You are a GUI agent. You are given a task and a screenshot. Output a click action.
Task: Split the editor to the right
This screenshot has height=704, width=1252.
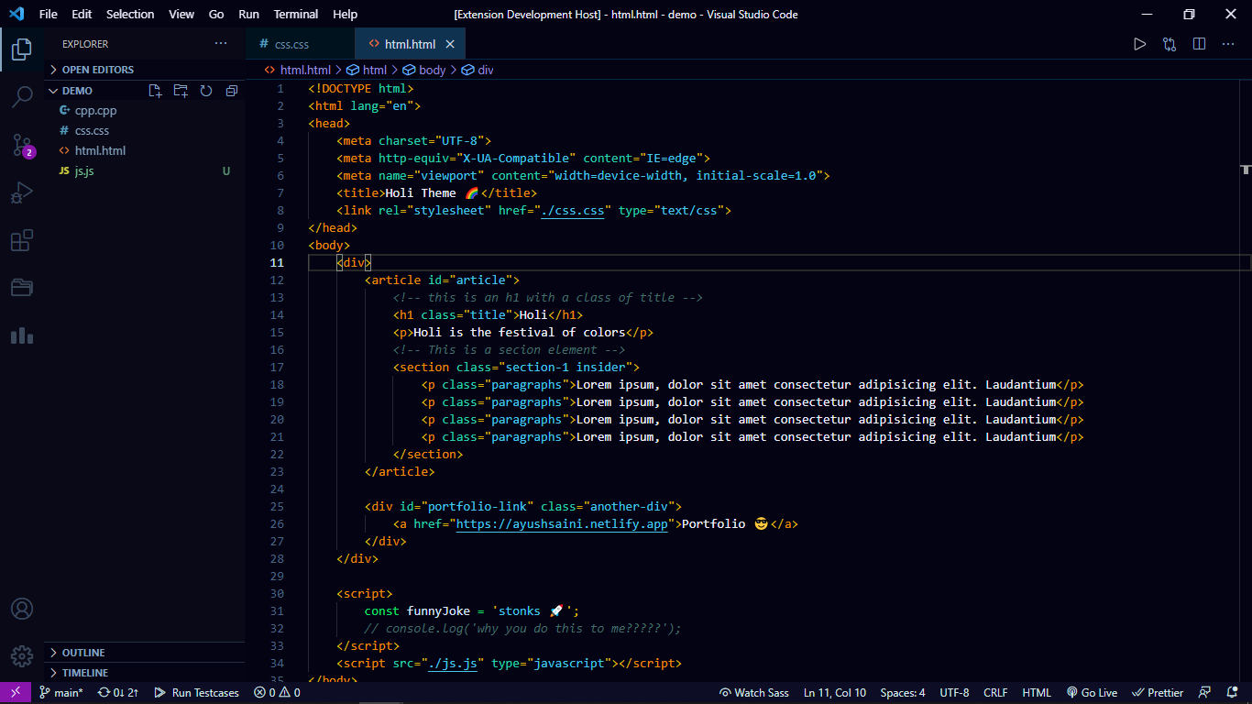pyautogui.click(x=1199, y=44)
